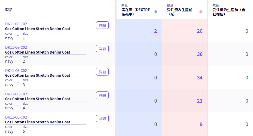253x136 pixels.
Task: Open 詳細 for navy size 5 coat
Action: pyautogui.click(x=102, y=119)
